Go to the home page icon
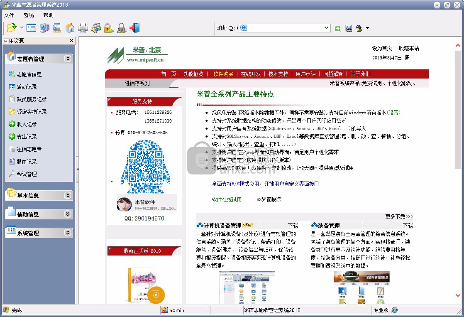This screenshot has width=464, height=317. pyautogui.click(x=70, y=28)
